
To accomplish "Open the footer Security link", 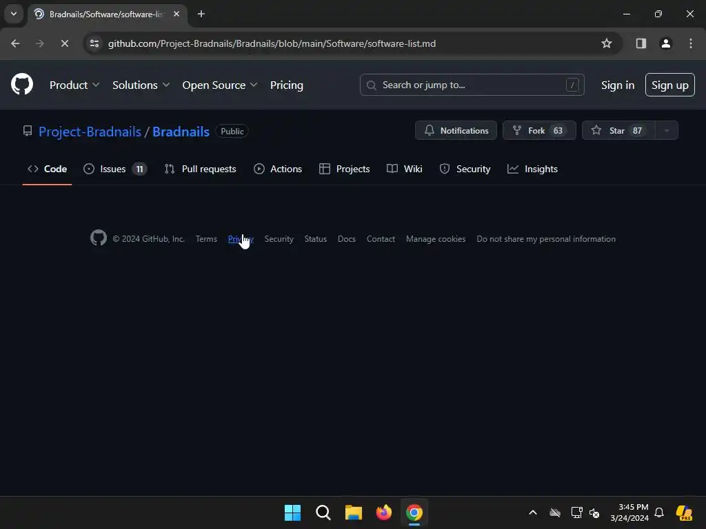I will [279, 239].
